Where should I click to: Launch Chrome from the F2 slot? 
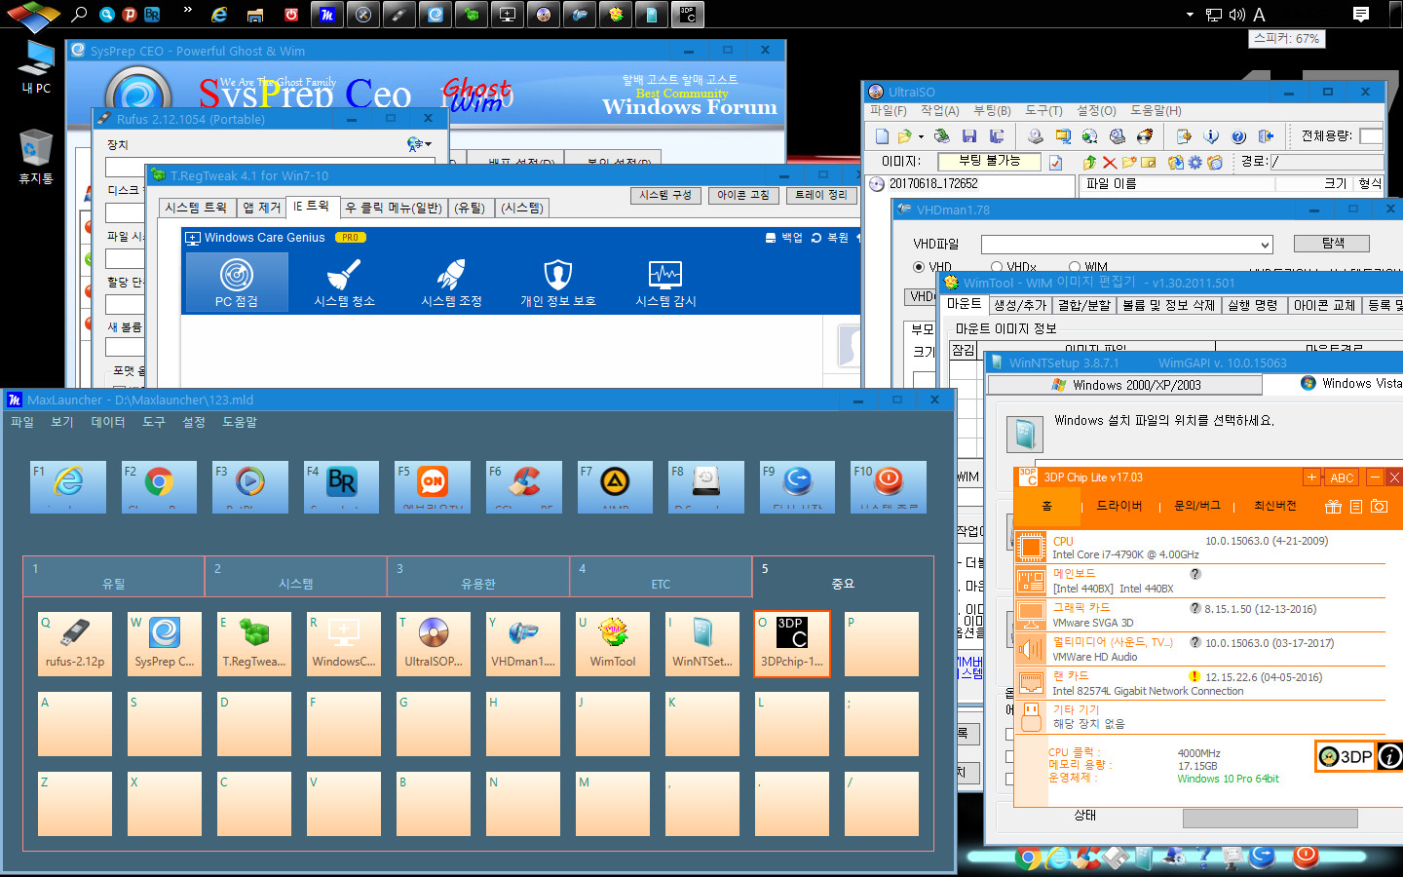tap(160, 486)
